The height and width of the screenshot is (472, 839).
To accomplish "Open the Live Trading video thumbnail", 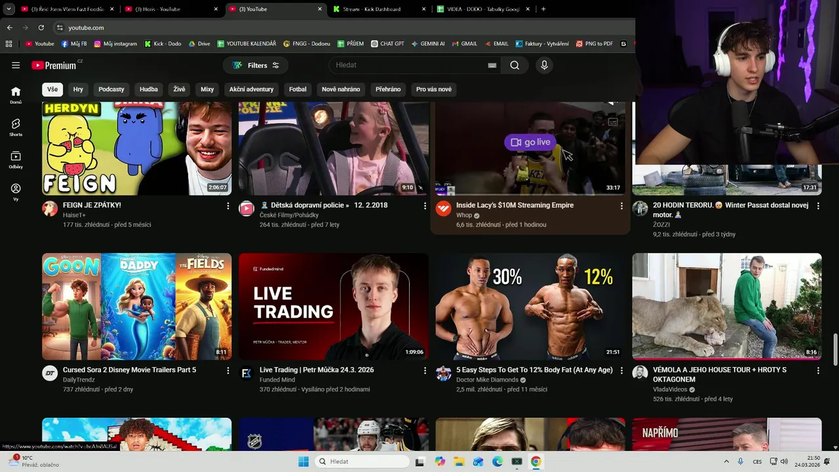I will point(334,306).
